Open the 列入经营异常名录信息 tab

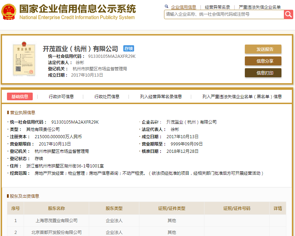point(161,96)
